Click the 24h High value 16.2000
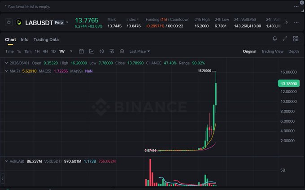 click(x=201, y=26)
